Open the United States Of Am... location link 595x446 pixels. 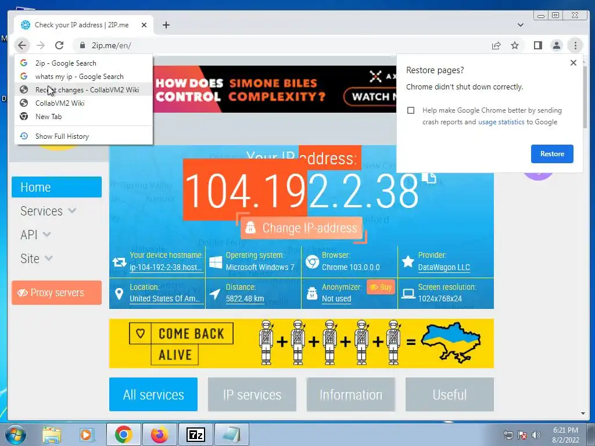tap(164, 299)
